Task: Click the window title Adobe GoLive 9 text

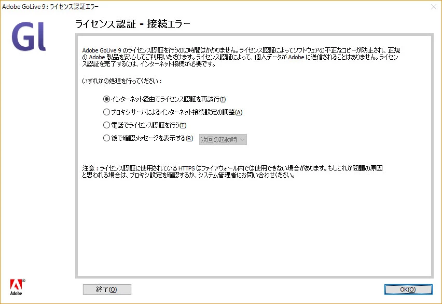Action: [50, 6]
